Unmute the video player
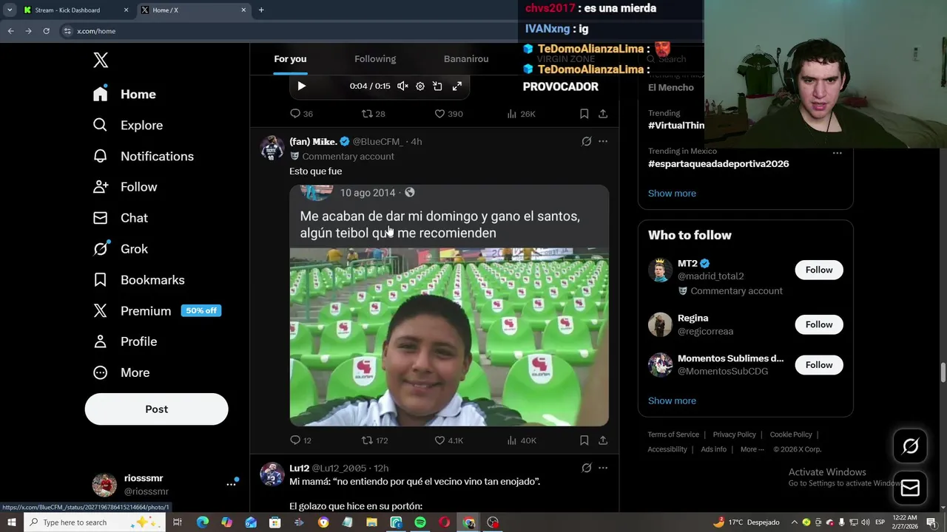 click(x=402, y=86)
